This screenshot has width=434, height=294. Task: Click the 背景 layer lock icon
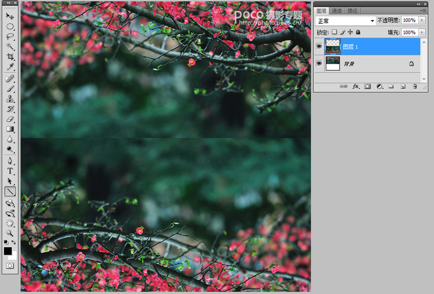[411, 63]
